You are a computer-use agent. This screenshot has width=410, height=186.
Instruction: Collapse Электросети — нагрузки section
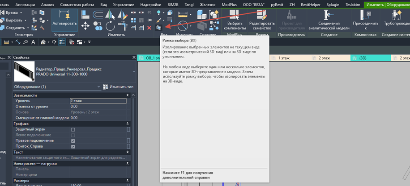[x=128, y=164]
